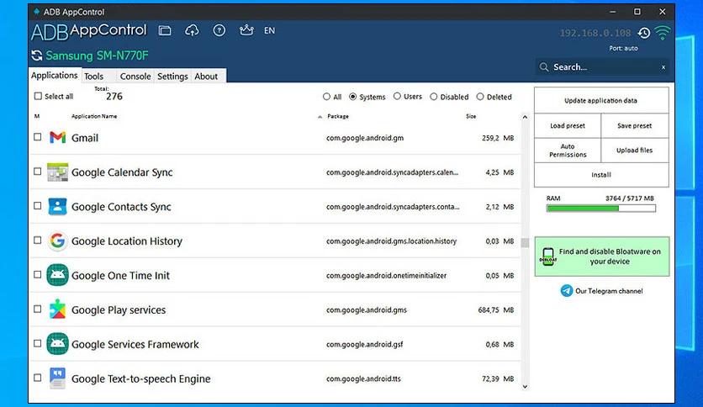Select the All filter radio button
Image resolution: width=703 pixels, height=407 pixels.
(326, 97)
